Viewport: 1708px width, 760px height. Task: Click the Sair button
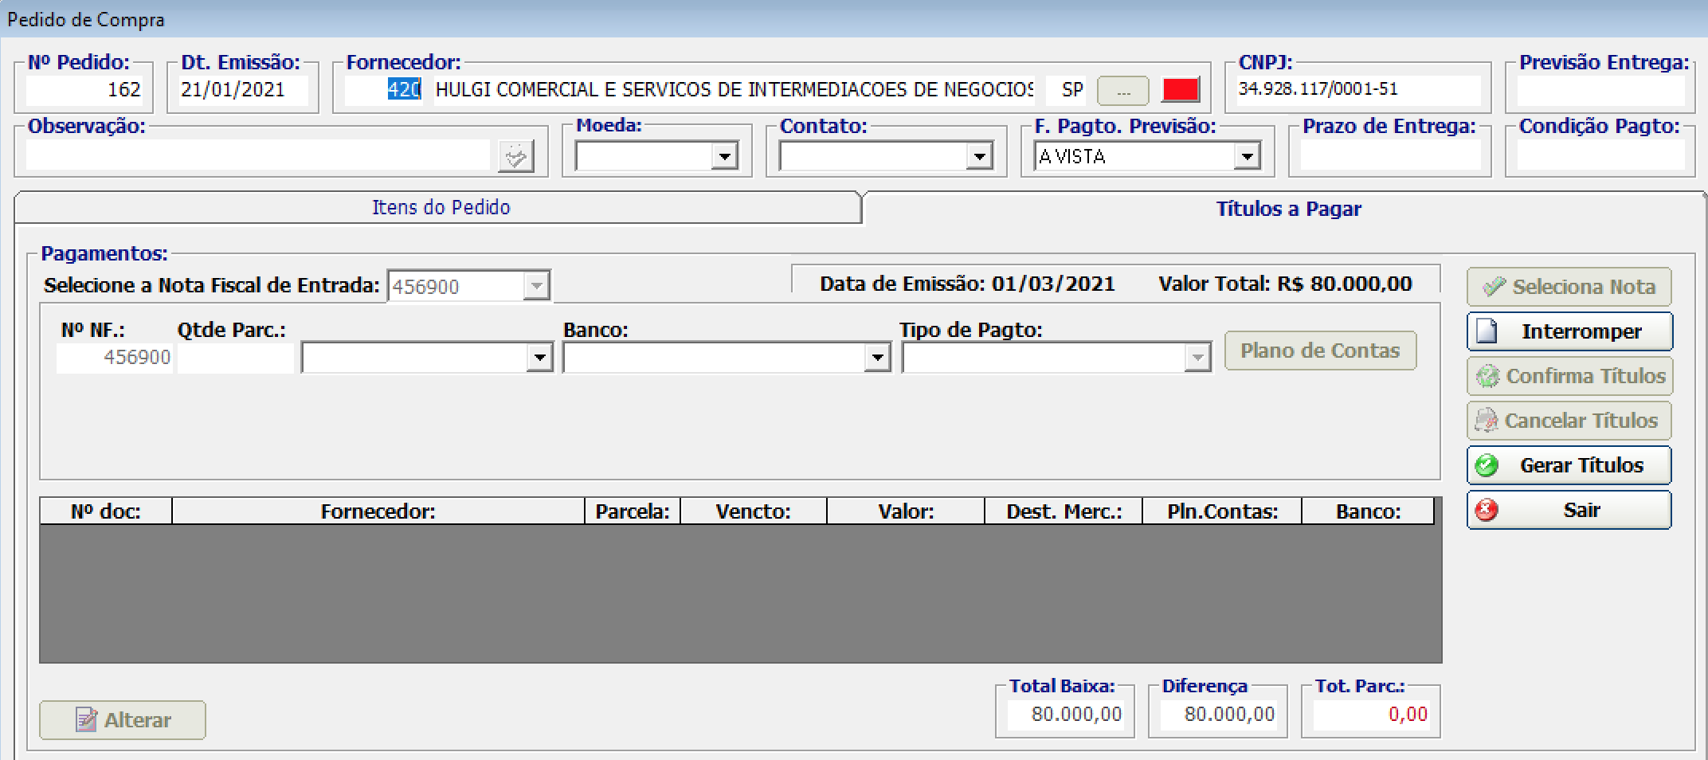coord(1569,510)
